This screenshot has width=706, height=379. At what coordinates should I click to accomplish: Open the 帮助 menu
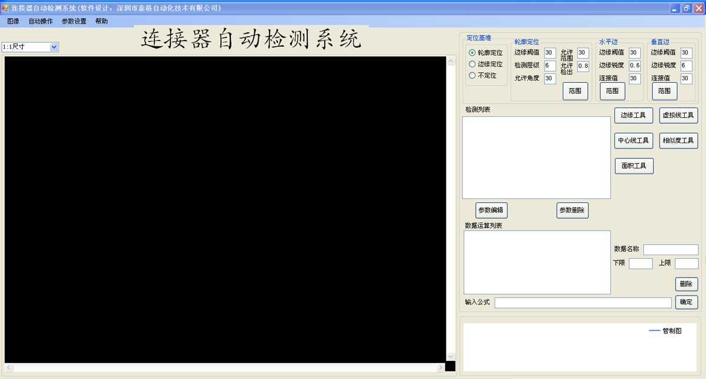coord(102,21)
